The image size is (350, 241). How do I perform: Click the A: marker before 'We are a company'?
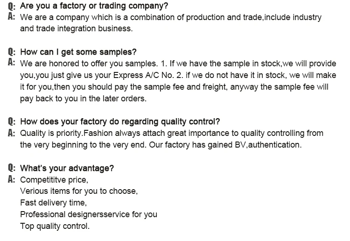tap(12, 17)
